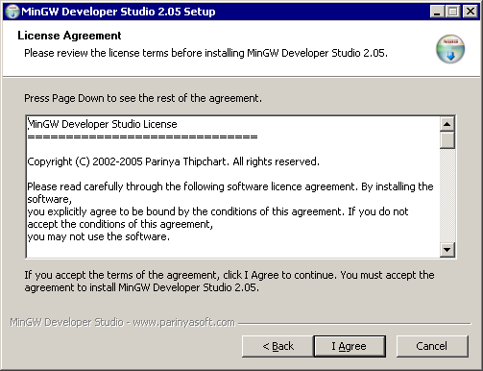Click the 'Press Page Down' instruction label

click(x=143, y=98)
